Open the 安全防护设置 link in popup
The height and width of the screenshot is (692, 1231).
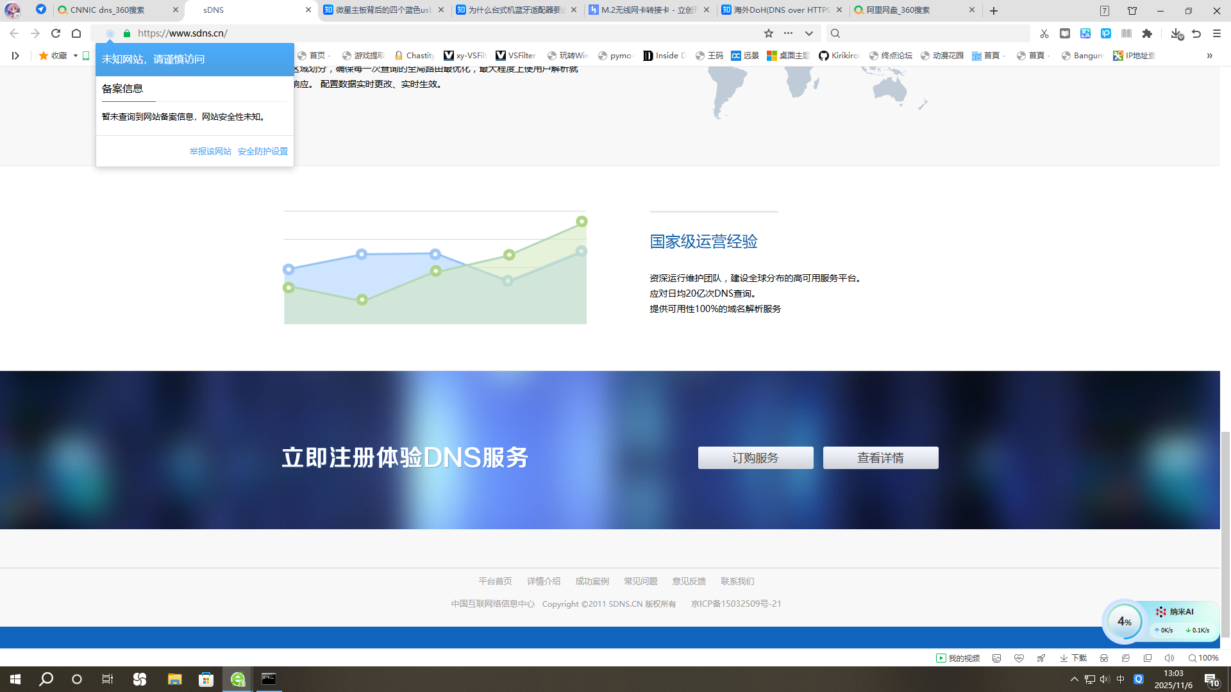tap(263, 151)
